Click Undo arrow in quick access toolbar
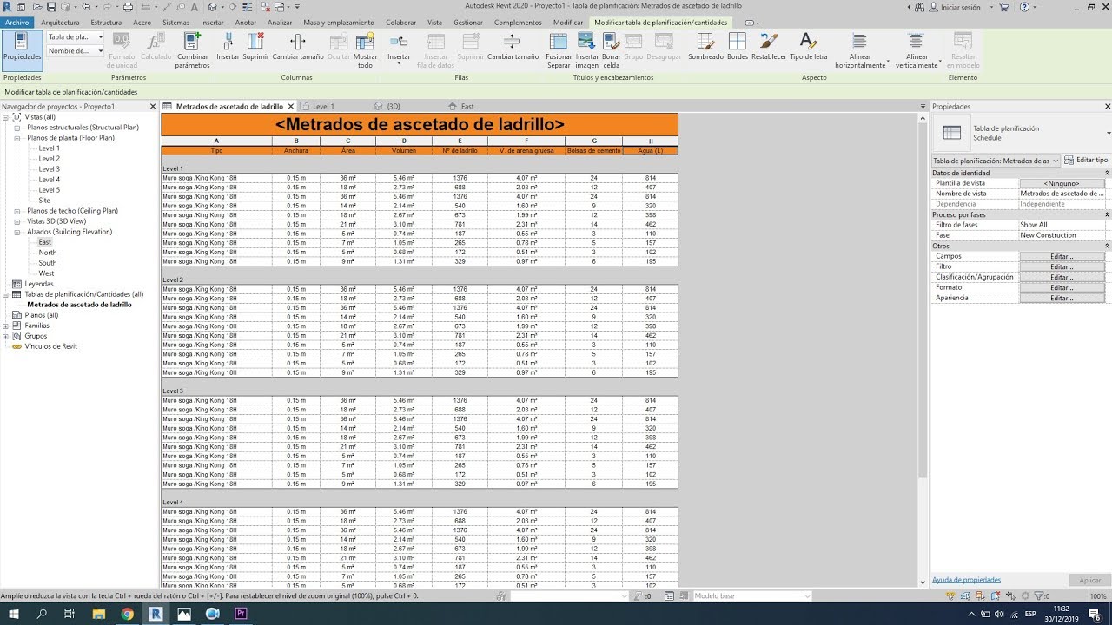This screenshot has height=625, width=1112. point(86,7)
